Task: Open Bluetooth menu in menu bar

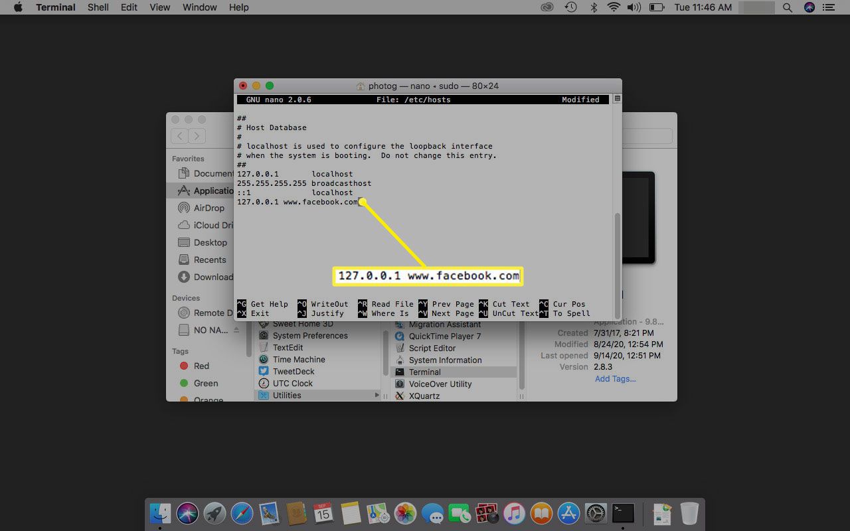Action: 594,7
